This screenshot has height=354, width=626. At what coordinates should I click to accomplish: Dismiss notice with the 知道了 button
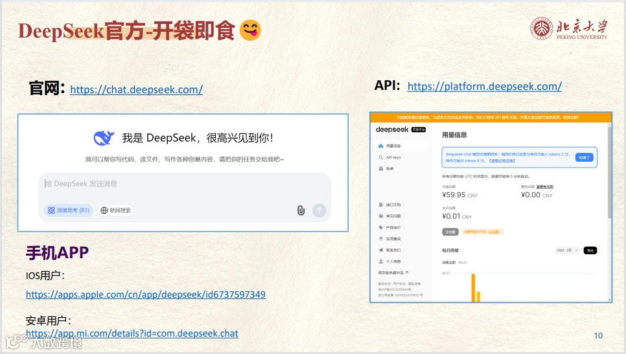(x=585, y=157)
